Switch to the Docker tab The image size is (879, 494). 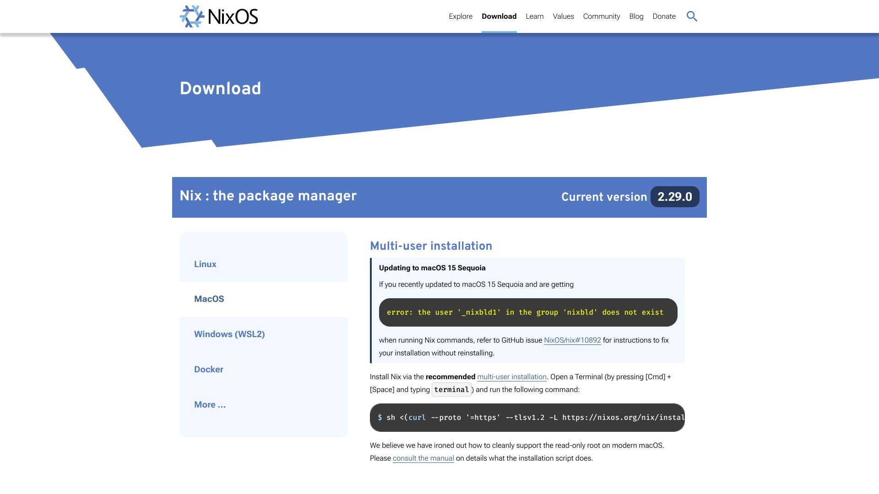point(264,369)
